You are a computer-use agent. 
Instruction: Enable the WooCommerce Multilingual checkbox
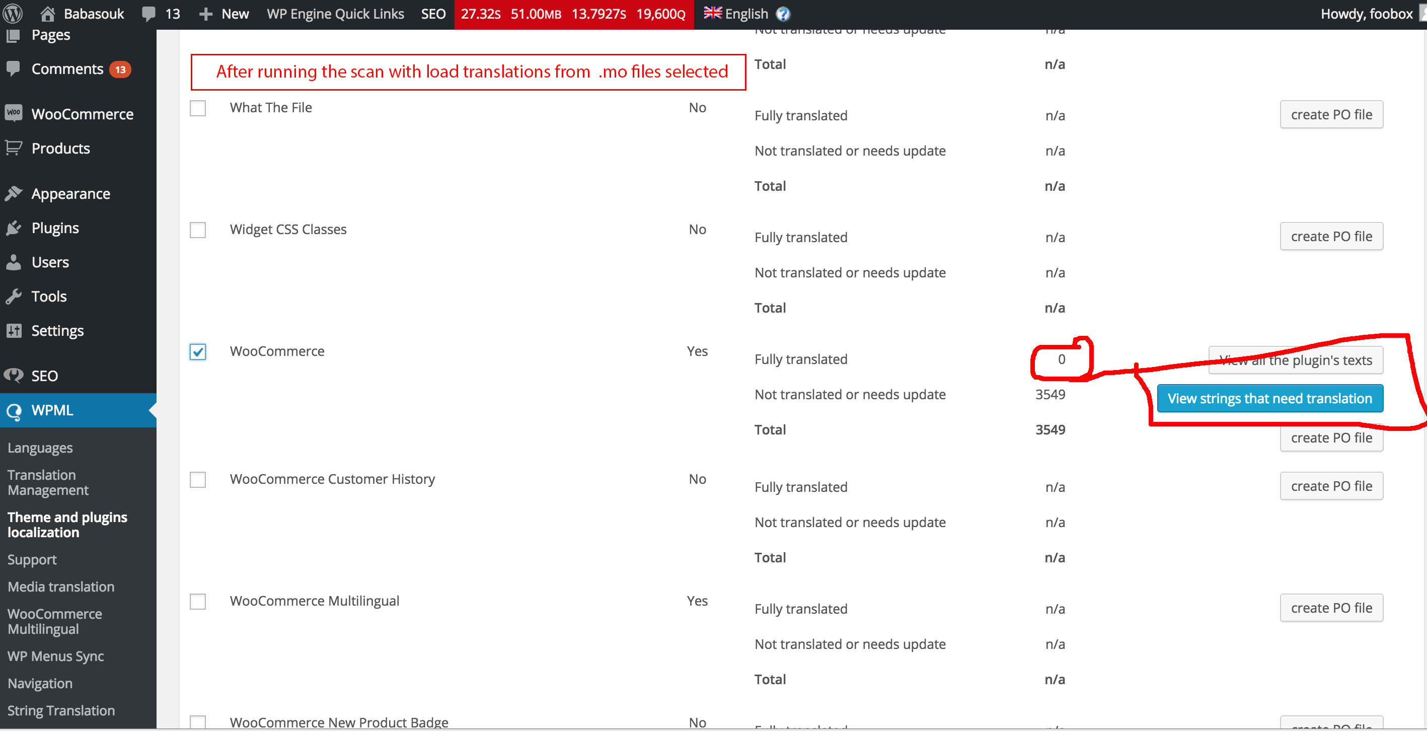pos(198,601)
